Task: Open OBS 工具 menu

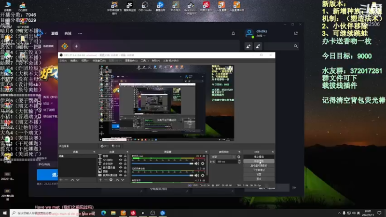Action: [144, 61]
